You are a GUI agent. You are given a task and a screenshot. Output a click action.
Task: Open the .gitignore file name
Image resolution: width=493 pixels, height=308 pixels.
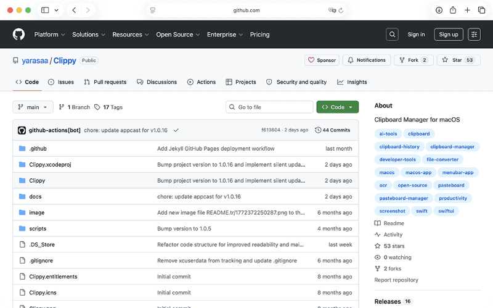click(x=41, y=260)
